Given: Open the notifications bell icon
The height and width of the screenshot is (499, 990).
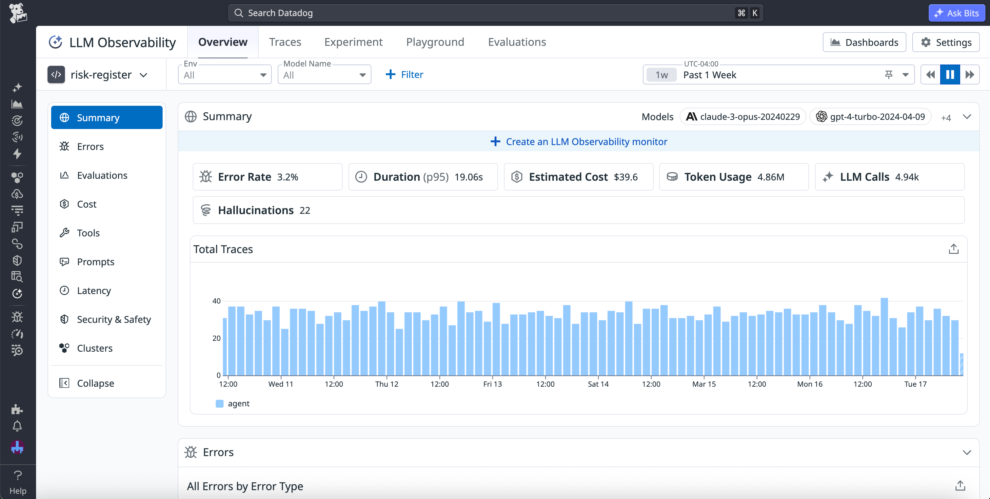Looking at the screenshot, I should [x=17, y=426].
